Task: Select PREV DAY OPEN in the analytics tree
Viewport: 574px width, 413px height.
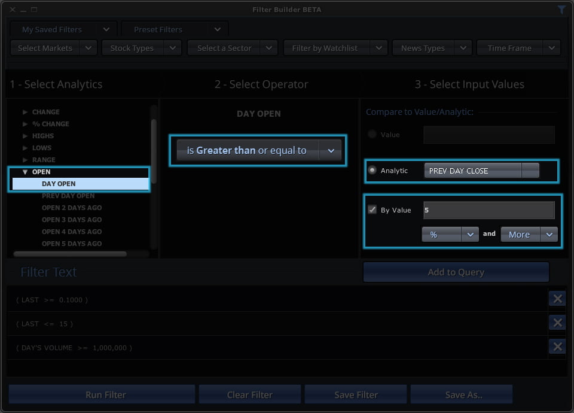Action: point(68,196)
